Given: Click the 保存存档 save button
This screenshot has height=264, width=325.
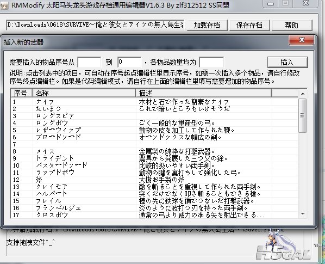Looking at the screenshot, I should (x=249, y=26).
